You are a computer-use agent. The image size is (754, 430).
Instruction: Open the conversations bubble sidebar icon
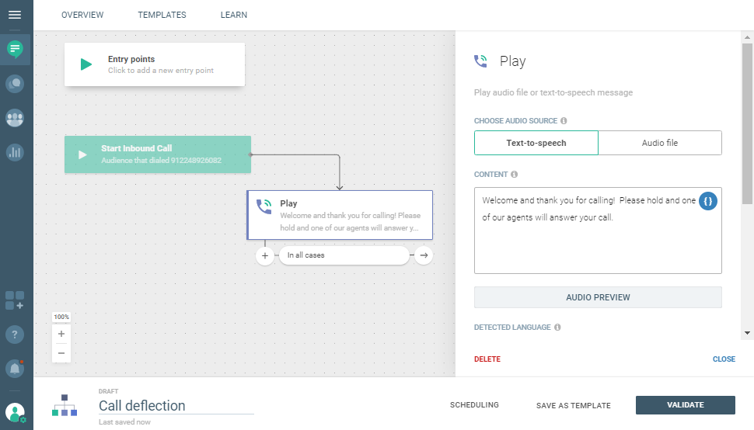(x=15, y=84)
